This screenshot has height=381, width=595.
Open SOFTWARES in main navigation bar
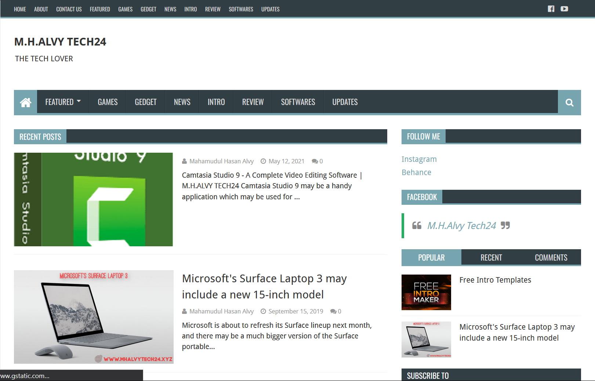(298, 102)
